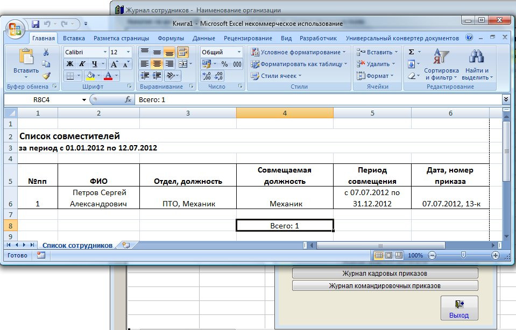Image resolution: width=516 pixels, height=330 pixels.
Task: Click the Cut scissors icon
Action: pos(46,53)
